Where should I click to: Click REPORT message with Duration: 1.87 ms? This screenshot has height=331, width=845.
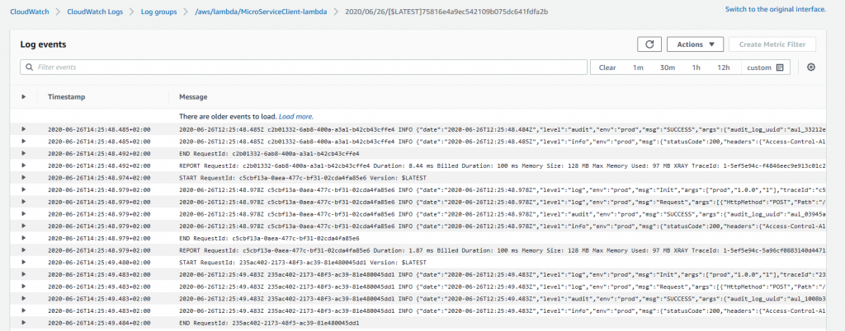click(x=503, y=250)
